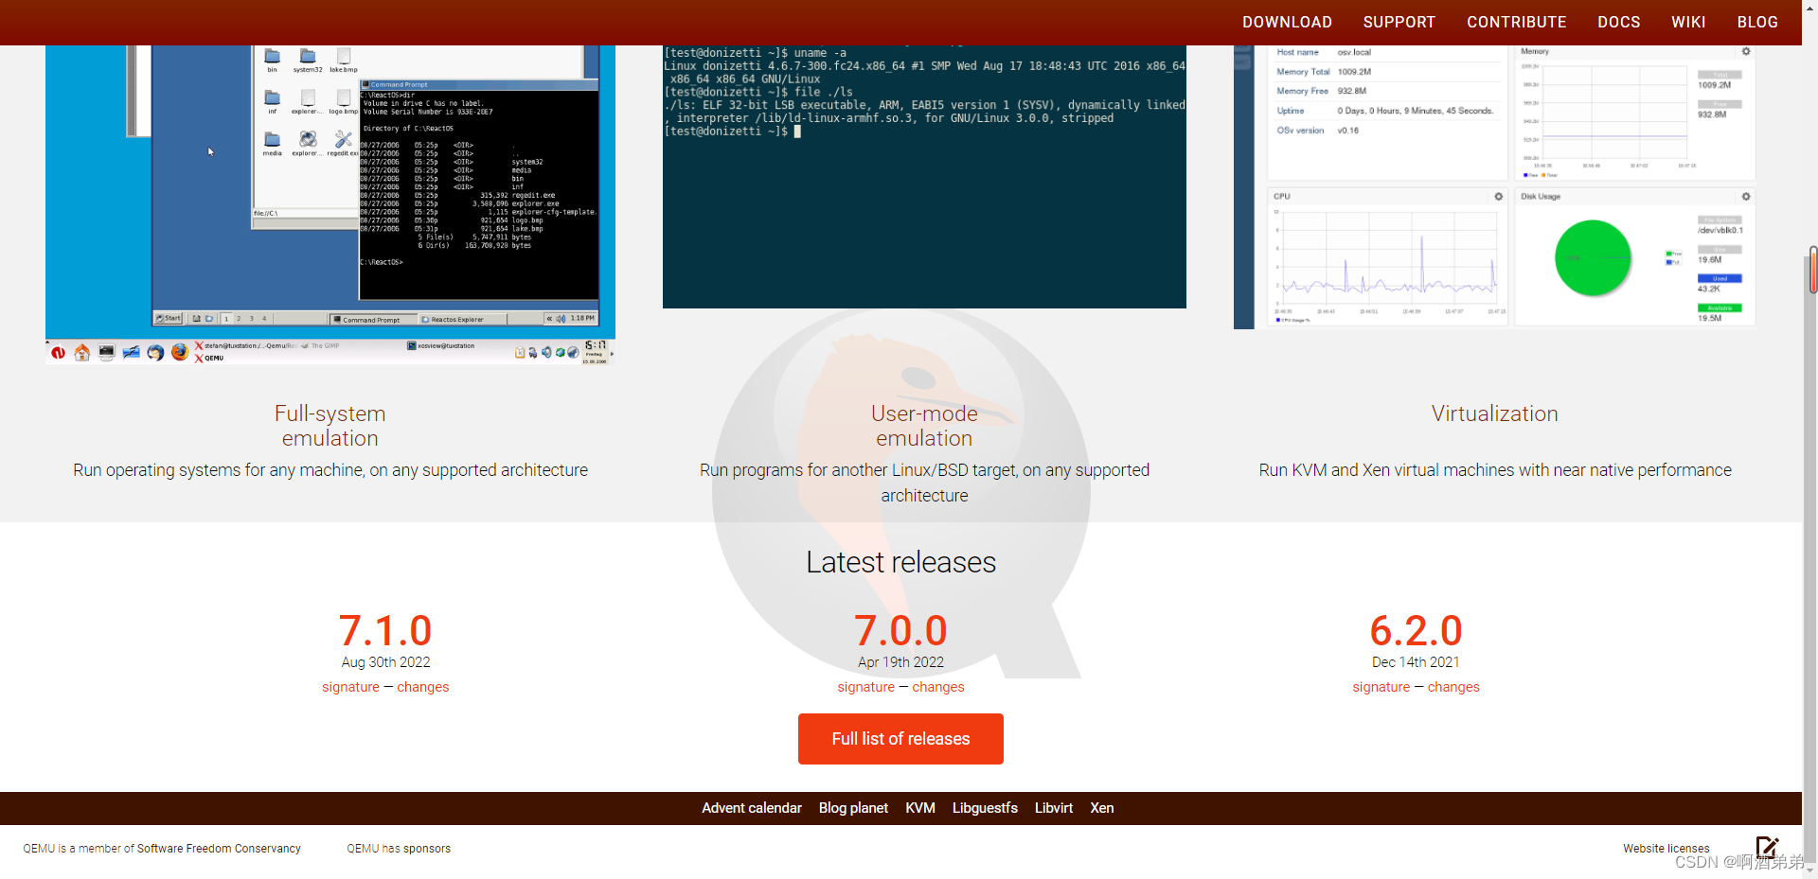The image size is (1818, 879).
Task: Visit the BLOG from the navbar
Action: tap(1757, 22)
